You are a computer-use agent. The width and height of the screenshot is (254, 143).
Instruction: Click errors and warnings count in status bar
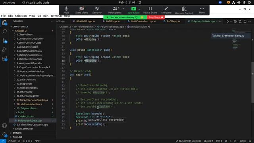27,141
